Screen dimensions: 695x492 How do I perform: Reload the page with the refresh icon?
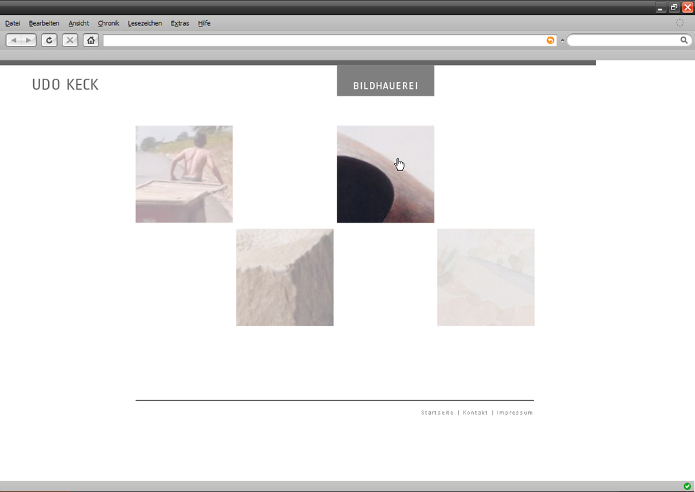pos(49,41)
